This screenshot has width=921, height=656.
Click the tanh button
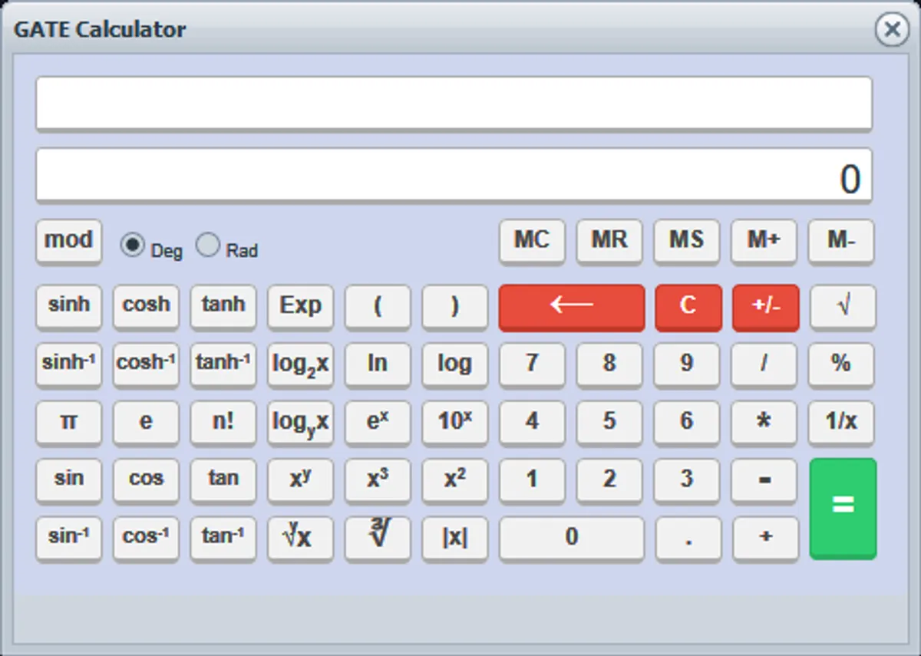[x=223, y=307]
